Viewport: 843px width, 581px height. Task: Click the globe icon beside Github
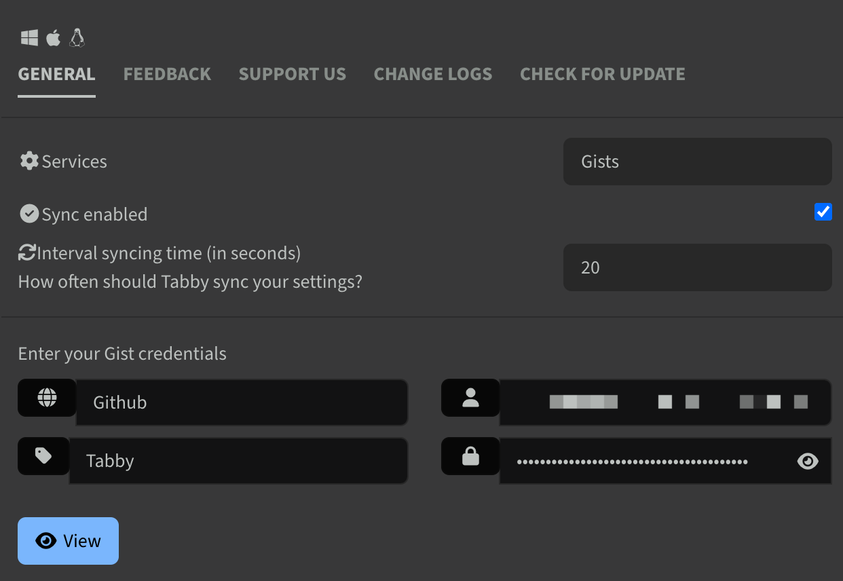coord(47,398)
